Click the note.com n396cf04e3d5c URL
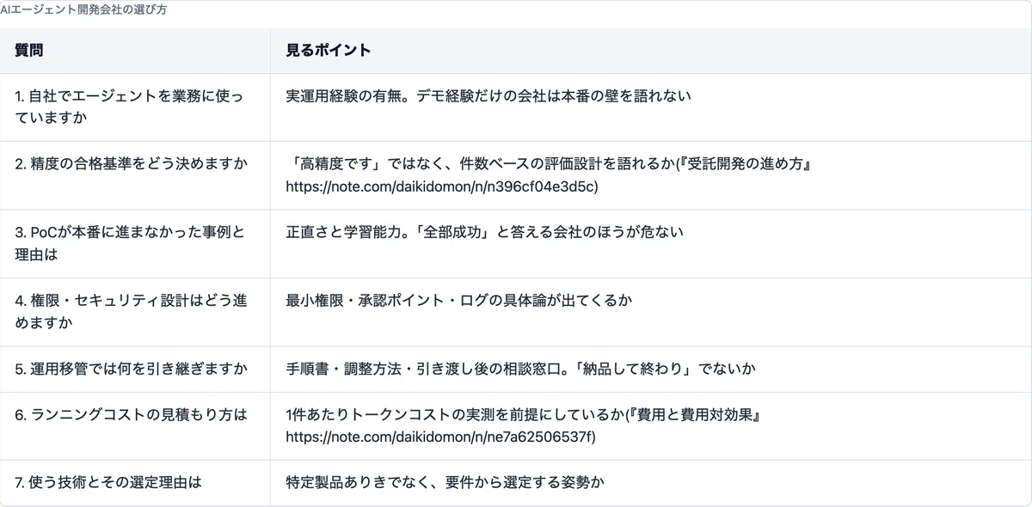Image resolution: width=1032 pixels, height=507 pixels. tap(442, 186)
